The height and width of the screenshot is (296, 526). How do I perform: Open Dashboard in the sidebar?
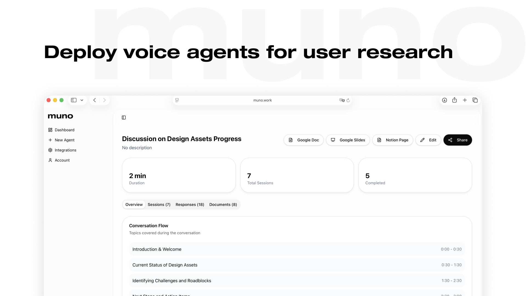click(x=64, y=130)
